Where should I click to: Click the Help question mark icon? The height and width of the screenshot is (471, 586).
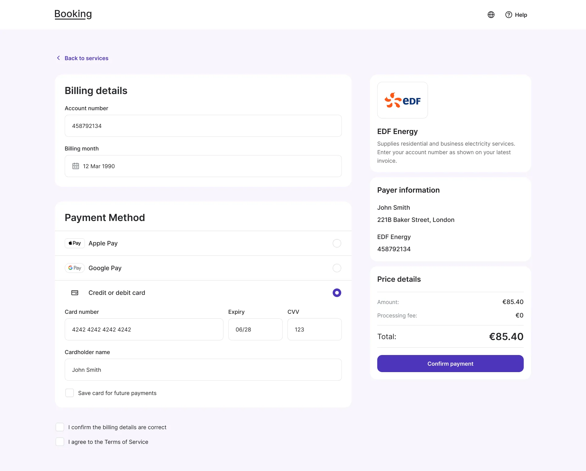point(508,15)
